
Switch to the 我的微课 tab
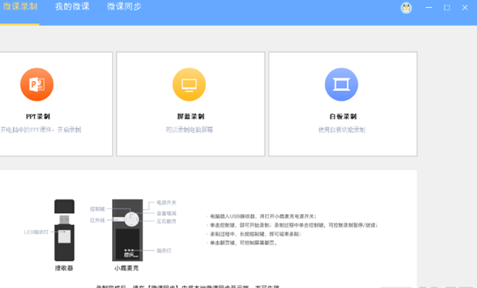coord(72,6)
